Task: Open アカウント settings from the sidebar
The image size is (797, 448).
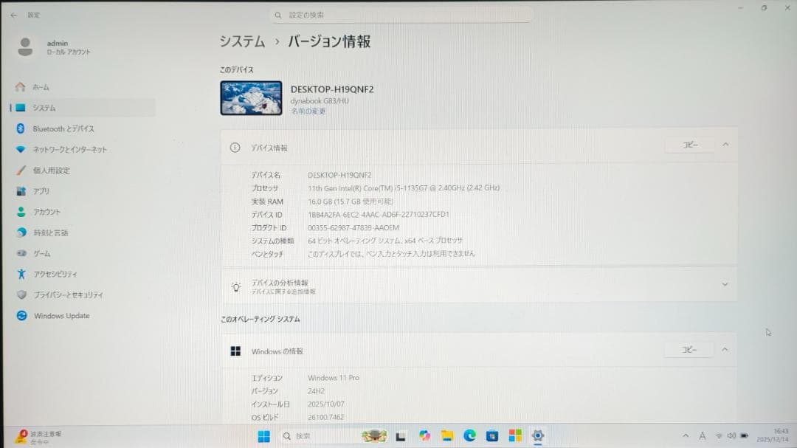Action: (22, 212)
